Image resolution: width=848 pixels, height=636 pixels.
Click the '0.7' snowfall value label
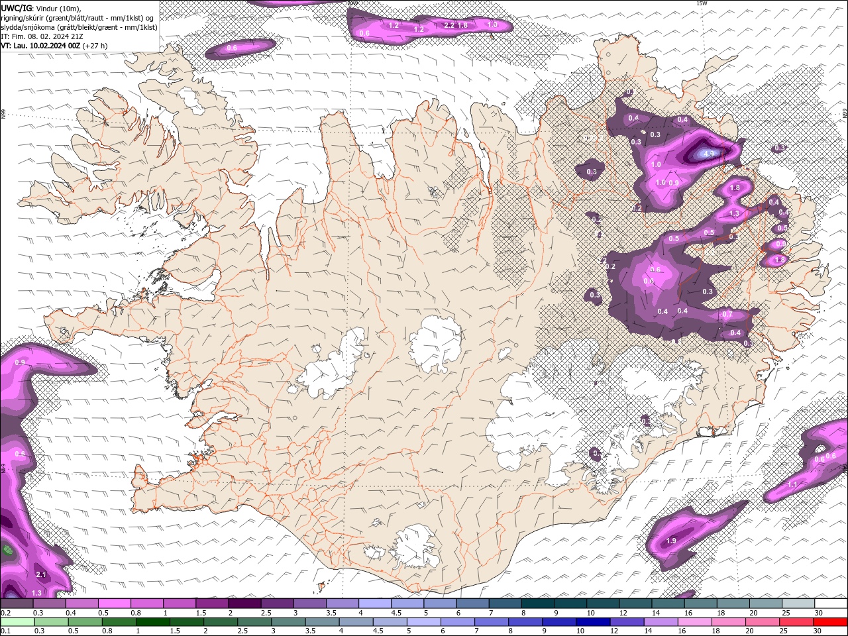click(x=727, y=315)
